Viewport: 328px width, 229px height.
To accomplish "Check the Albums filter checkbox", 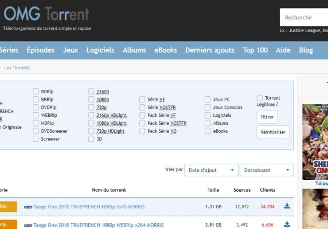I will 208,123.
